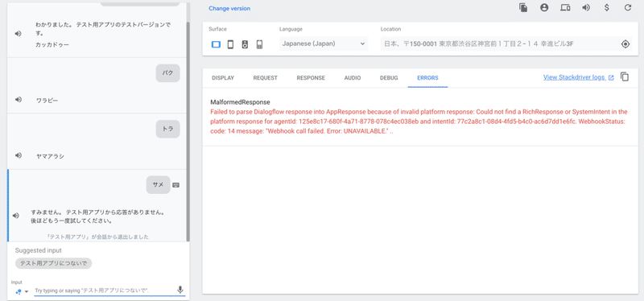Switch to the AUDIO tab
The width and height of the screenshot is (644, 301).
[x=353, y=77]
